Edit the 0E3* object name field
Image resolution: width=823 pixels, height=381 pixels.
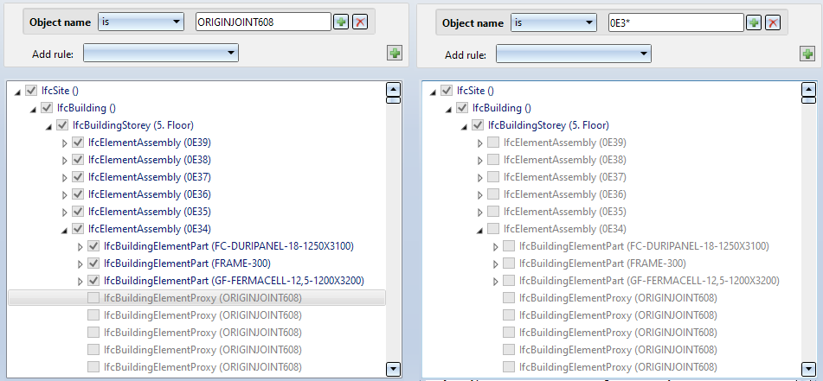tap(676, 22)
